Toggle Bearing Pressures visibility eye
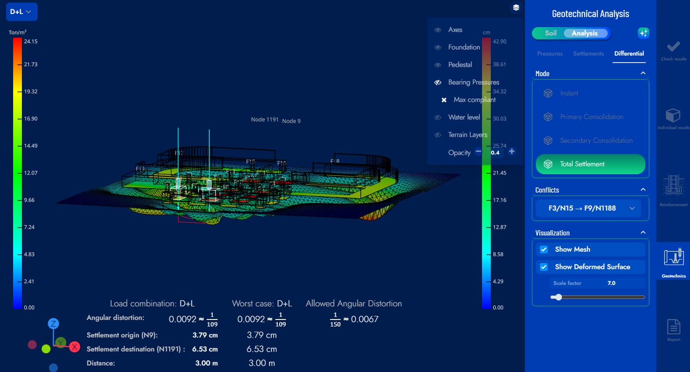 437,82
